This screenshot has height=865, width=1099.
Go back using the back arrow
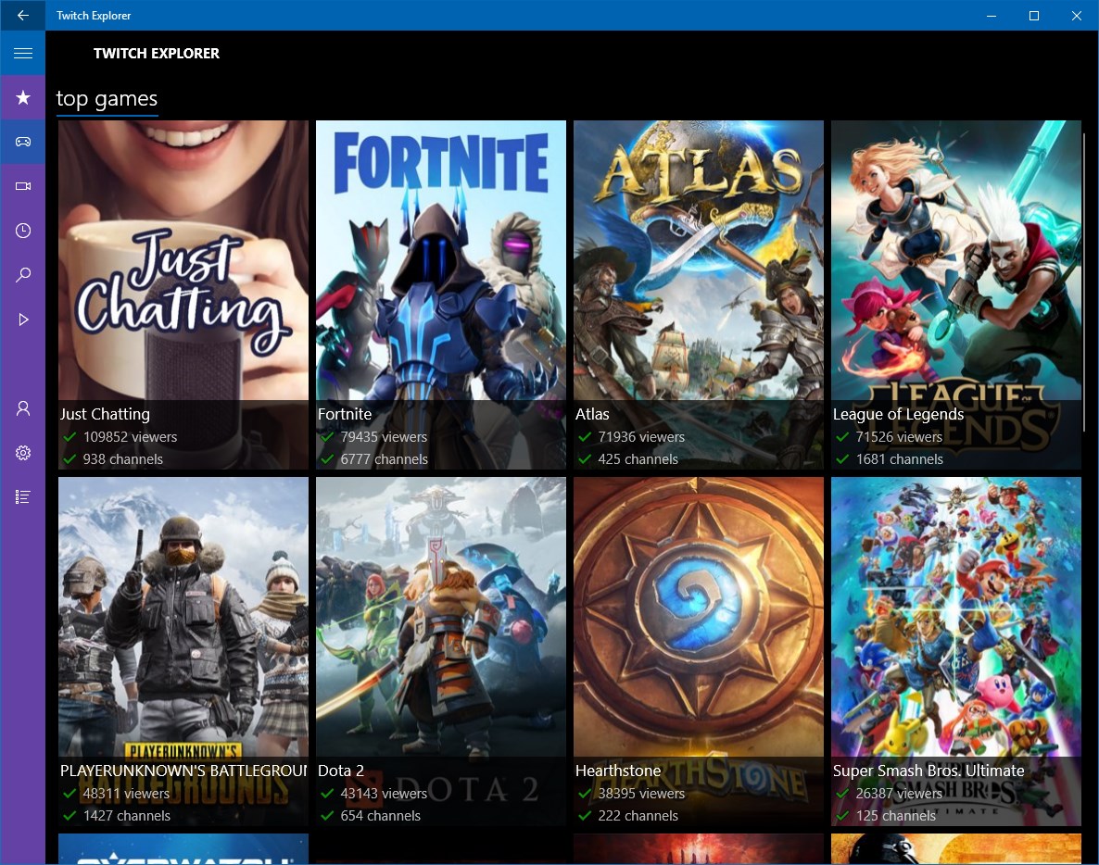[x=22, y=15]
